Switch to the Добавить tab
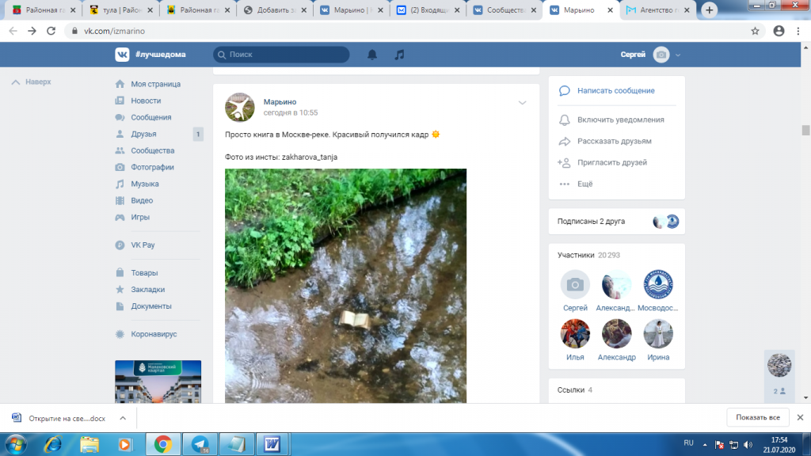Screen dimensions: 811x456 pos(275,9)
